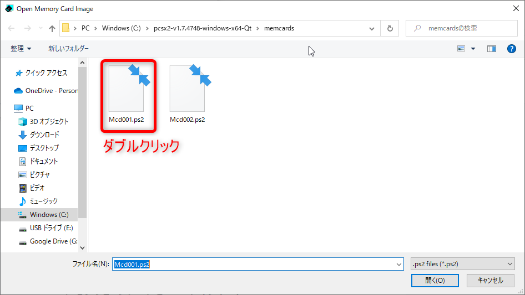Expand the file name combo box arrow

click(399, 264)
